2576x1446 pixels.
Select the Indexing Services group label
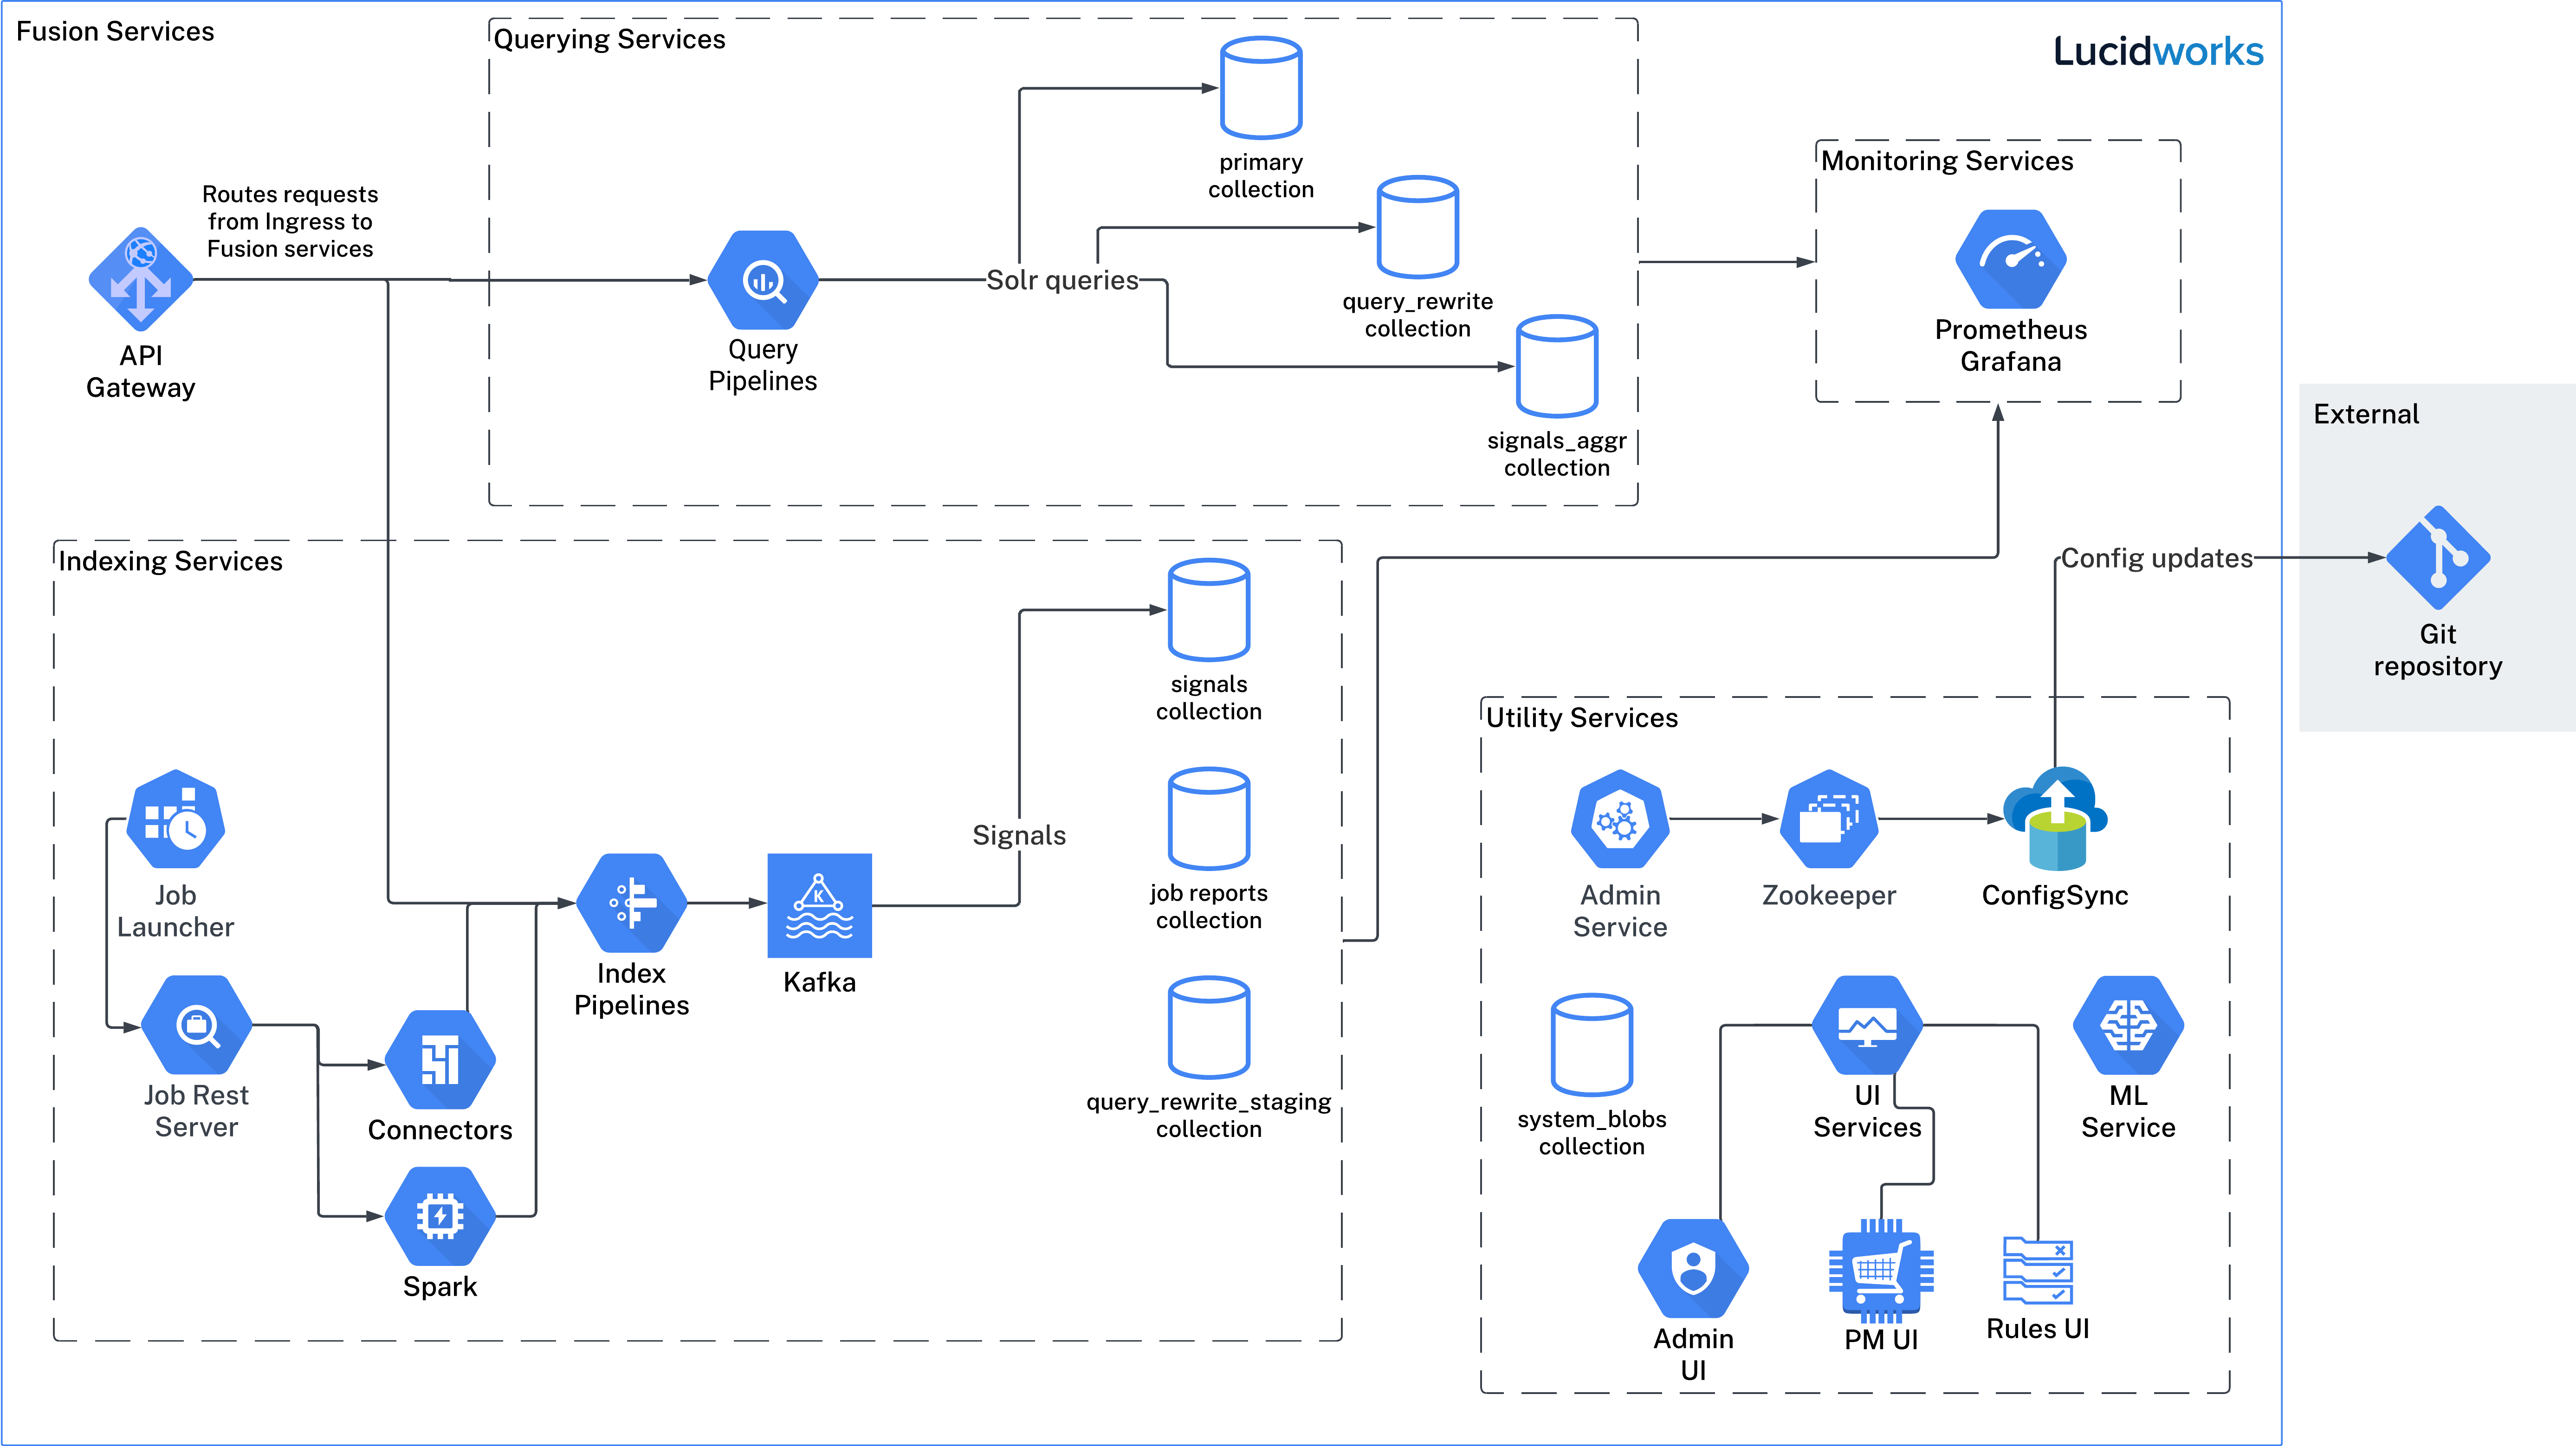pos(171,561)
